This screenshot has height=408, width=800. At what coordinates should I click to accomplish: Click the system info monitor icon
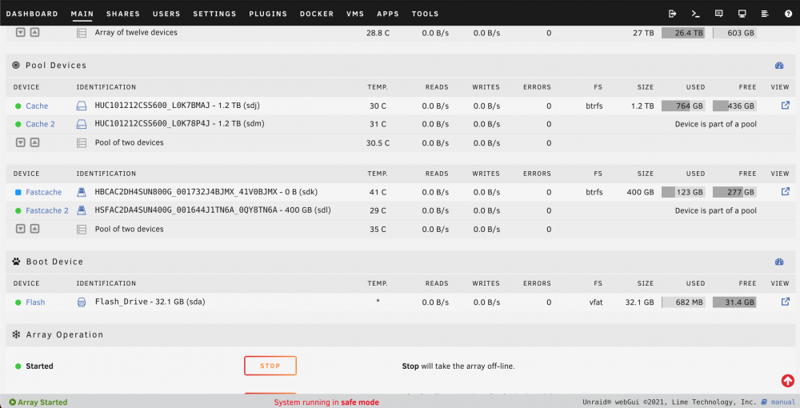742,14
